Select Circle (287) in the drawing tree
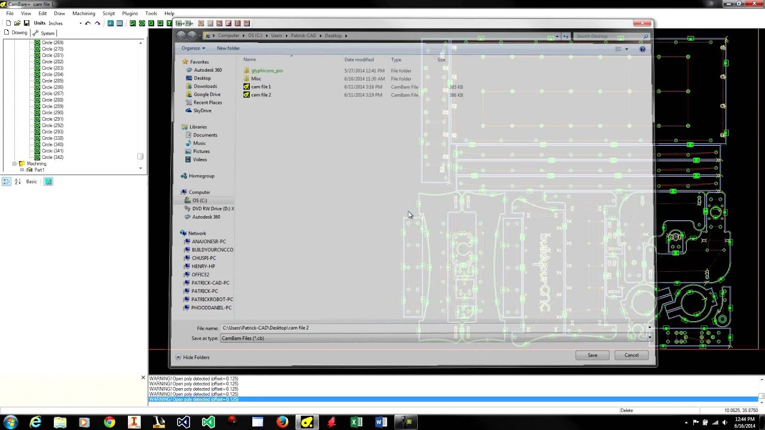Screen dimensions: 765x430 (53, 94)
